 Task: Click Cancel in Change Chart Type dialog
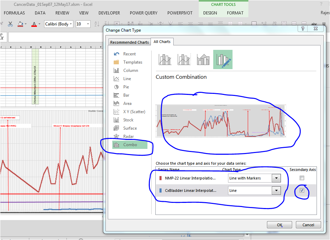[x=308, y=225]
